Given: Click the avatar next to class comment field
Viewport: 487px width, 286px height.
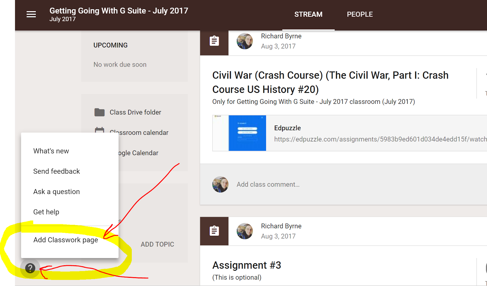Looking at the screenshot, I should coord(220,184).
